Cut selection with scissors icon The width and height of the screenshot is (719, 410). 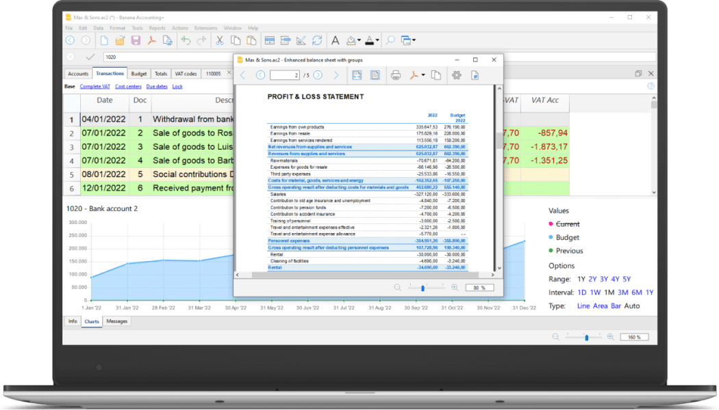(220, 41)
